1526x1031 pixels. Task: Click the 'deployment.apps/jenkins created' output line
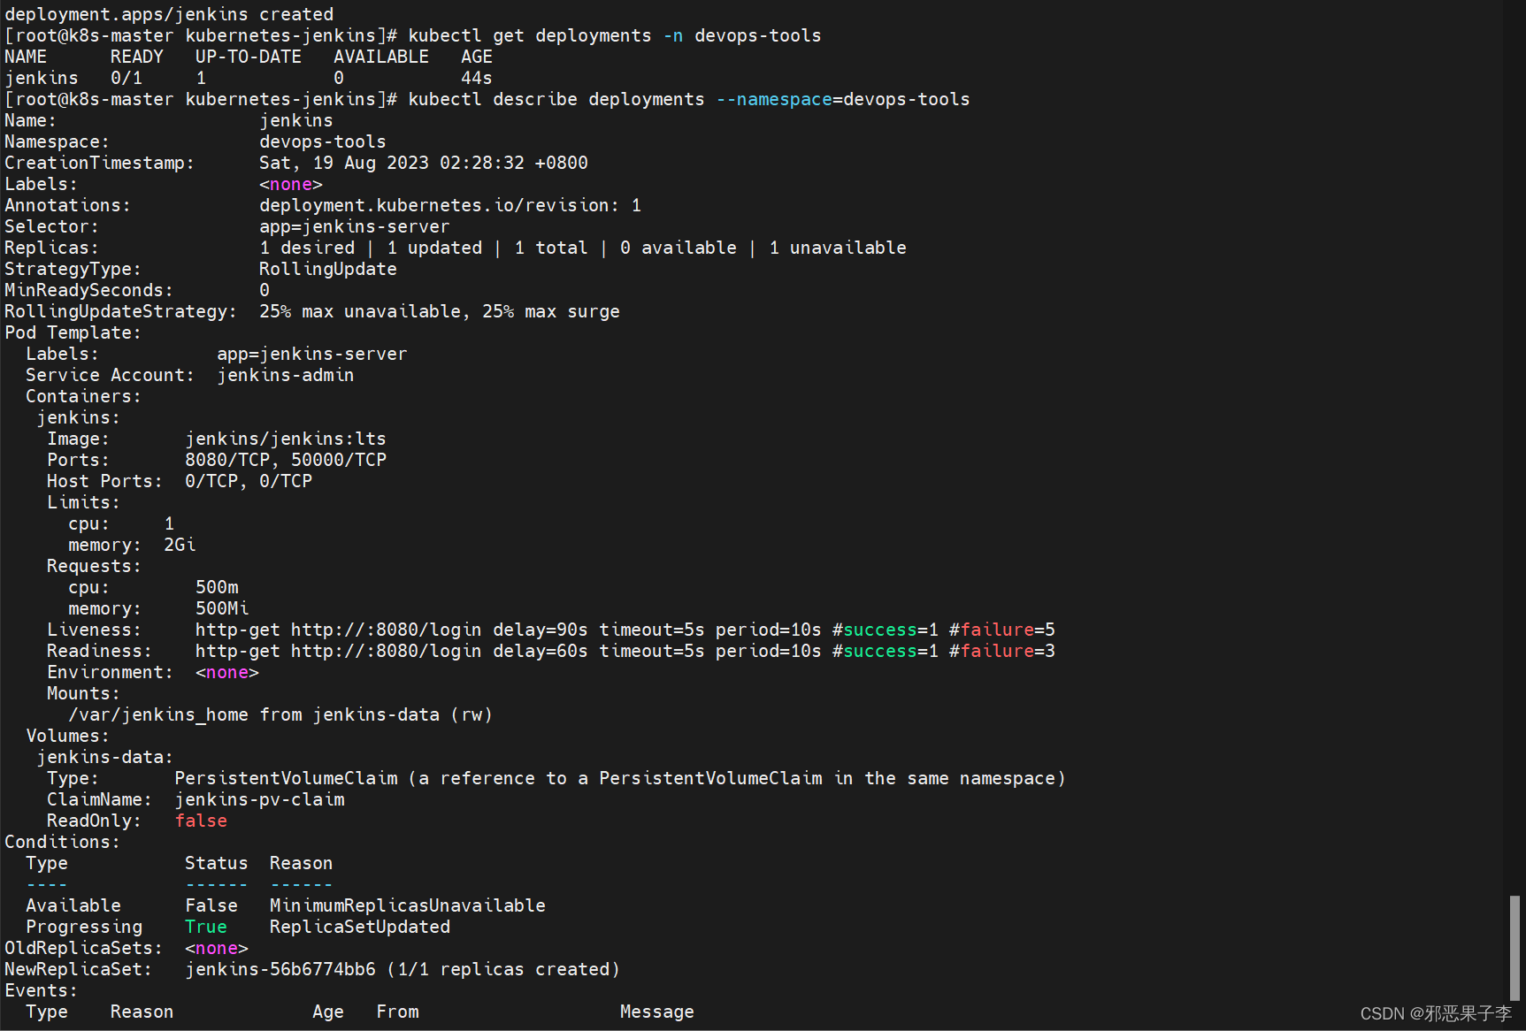coord(169,14)
